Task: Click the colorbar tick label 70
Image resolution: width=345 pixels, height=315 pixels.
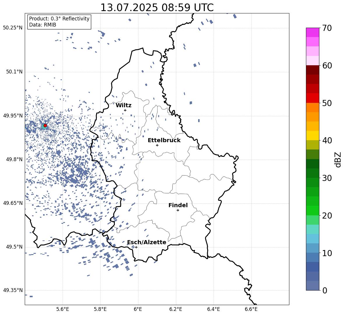Action: pos(327,28)
